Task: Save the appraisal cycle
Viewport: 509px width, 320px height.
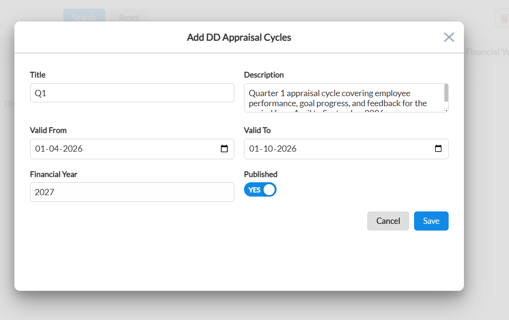Action: coord(431,221)
